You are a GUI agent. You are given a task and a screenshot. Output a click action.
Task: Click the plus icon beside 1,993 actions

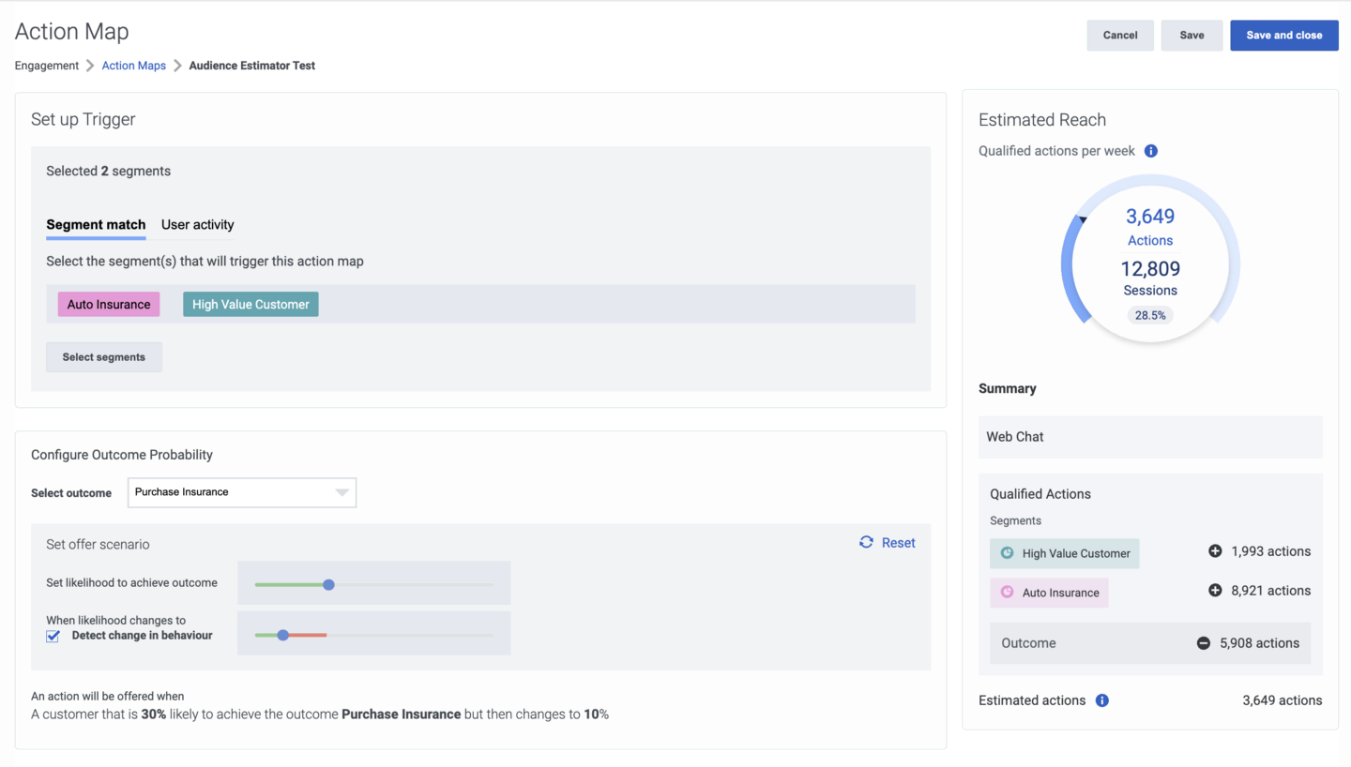(x=1215, y=551)
